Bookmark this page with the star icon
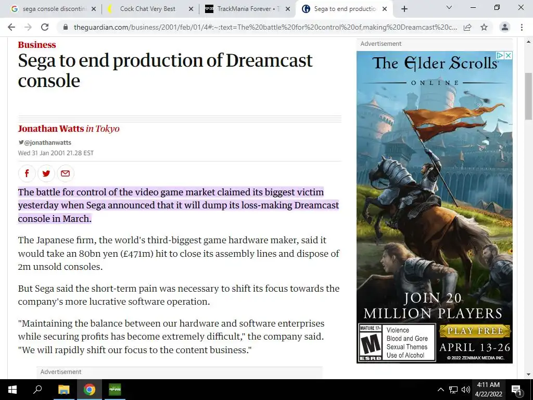 point(484,27)
